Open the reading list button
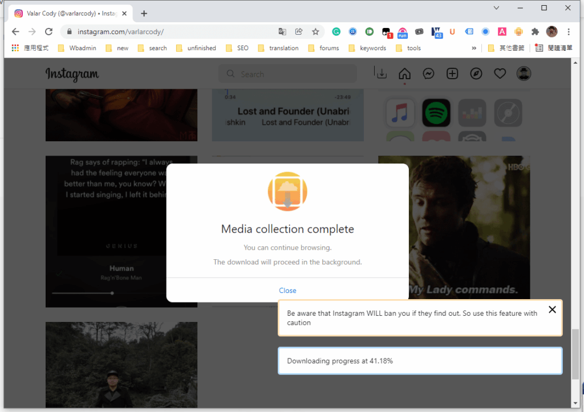Viewport: 584px width, 412px height. [x=553, y=48]
